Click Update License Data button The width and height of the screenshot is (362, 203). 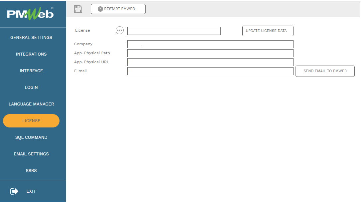(x=268, y=31)
